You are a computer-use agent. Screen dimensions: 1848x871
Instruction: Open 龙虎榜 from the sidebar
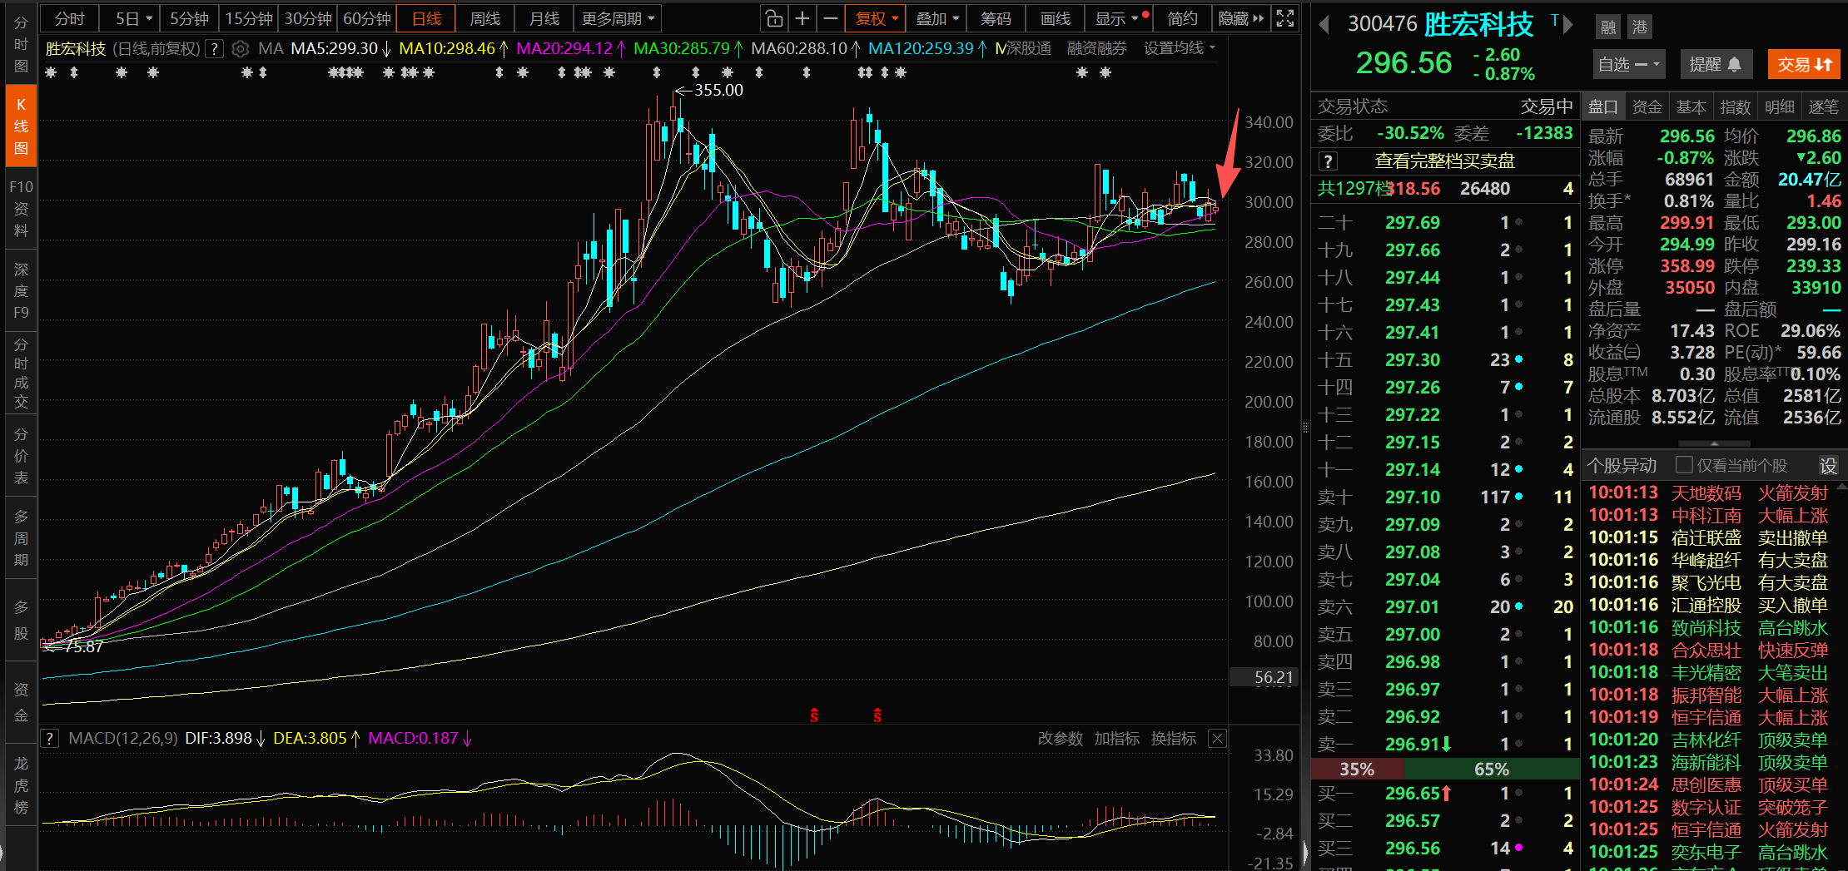click(21, 785)
